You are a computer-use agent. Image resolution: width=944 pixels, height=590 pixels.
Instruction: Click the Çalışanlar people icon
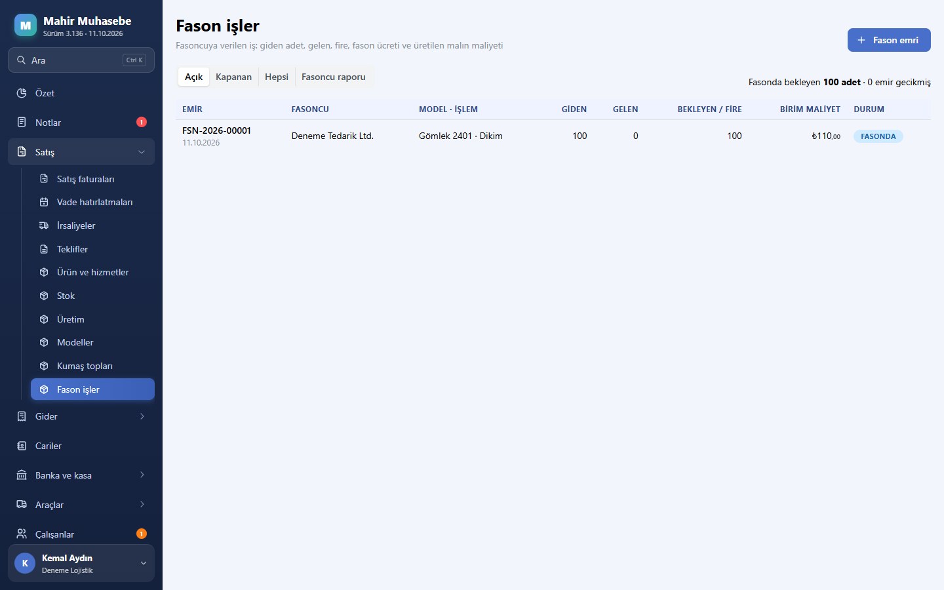pos(22,534)
